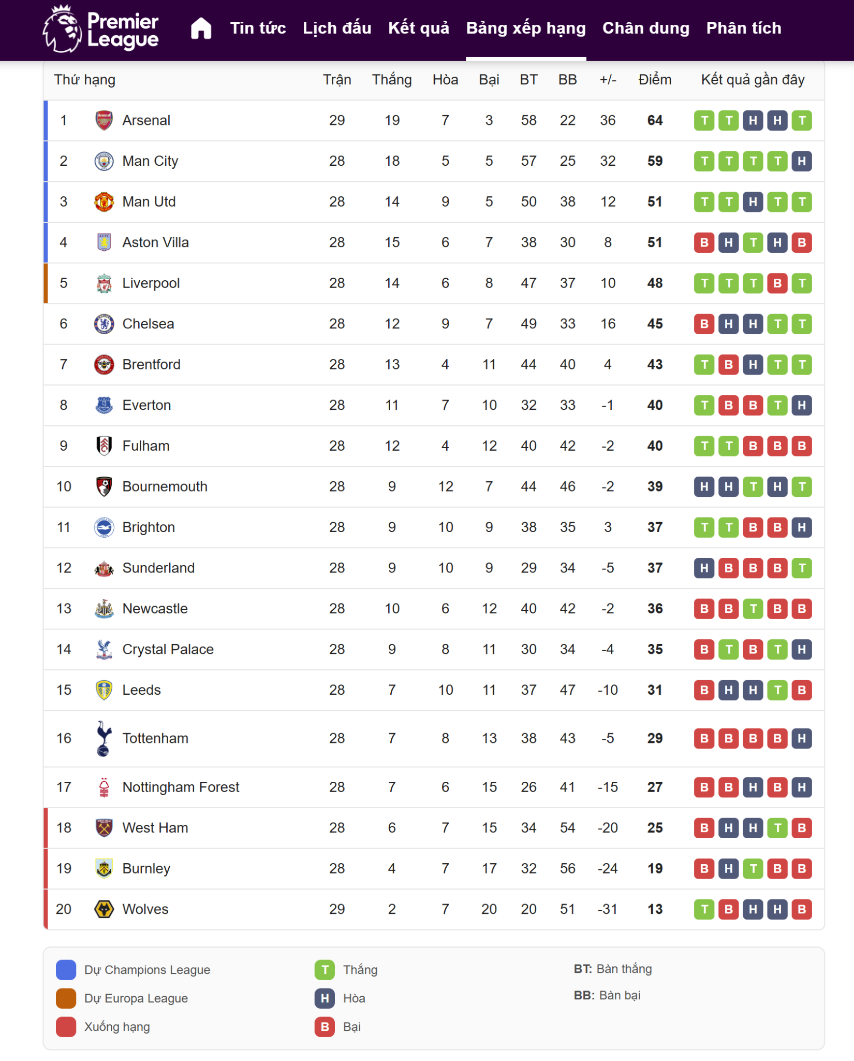Click the red Xuống hạng legend swatch
Image resolution: width=854 pixels, height=1061 pixels.
pos(66,1027)
